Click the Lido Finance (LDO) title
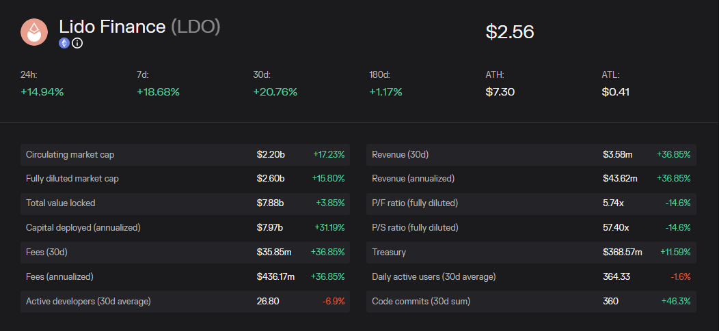Screen dimensions: 719x331 click(139, 27)
